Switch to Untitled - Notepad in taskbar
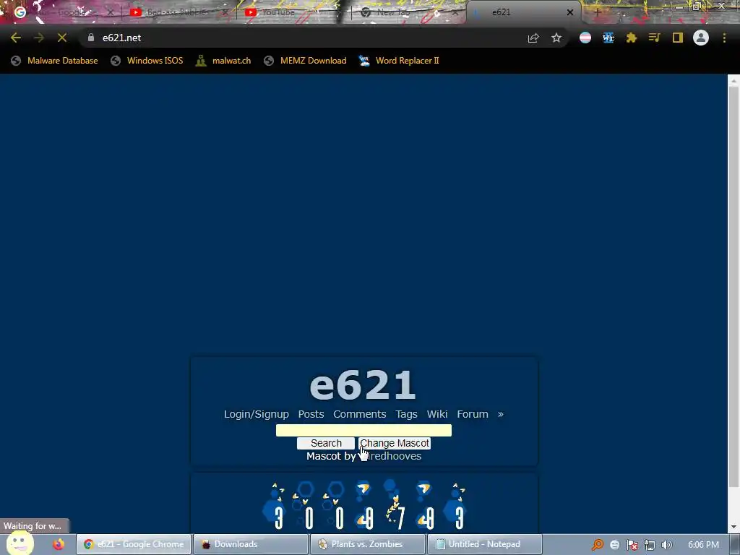 pos(484,544)
